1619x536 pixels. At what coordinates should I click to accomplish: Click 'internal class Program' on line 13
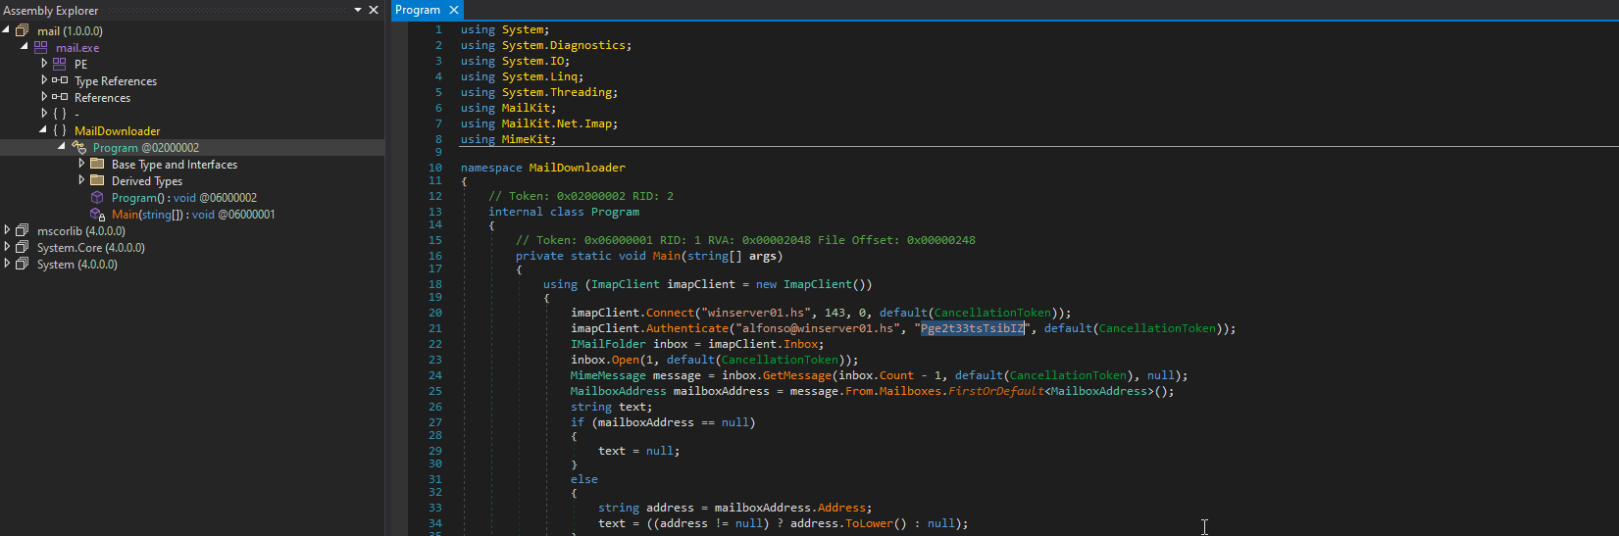564,212
